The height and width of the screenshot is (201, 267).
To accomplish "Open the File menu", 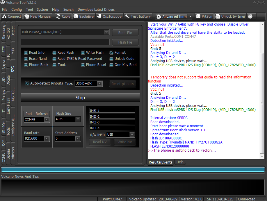I will tap(5, 10).
